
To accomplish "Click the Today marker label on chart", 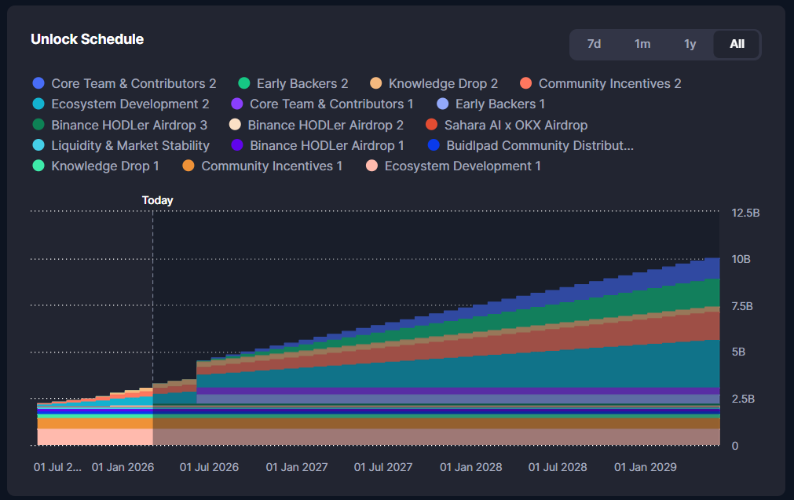I will tap(157, 200).
